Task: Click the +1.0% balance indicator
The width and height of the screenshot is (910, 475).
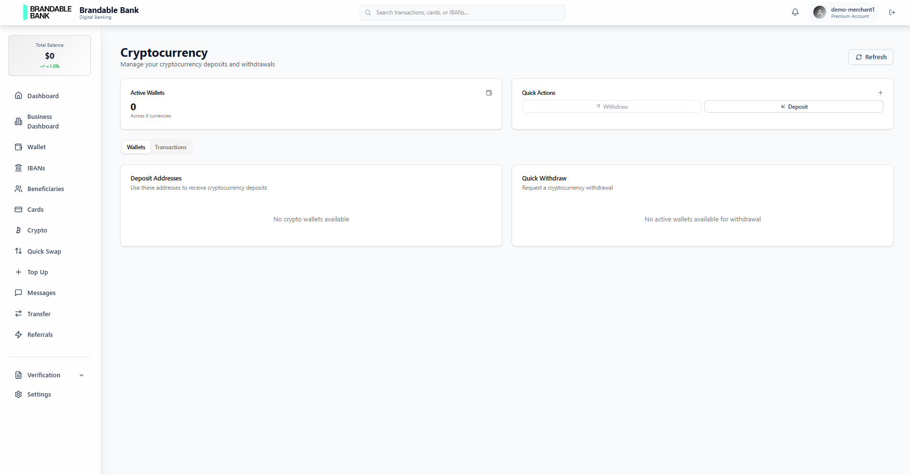Action: (49, 66)
